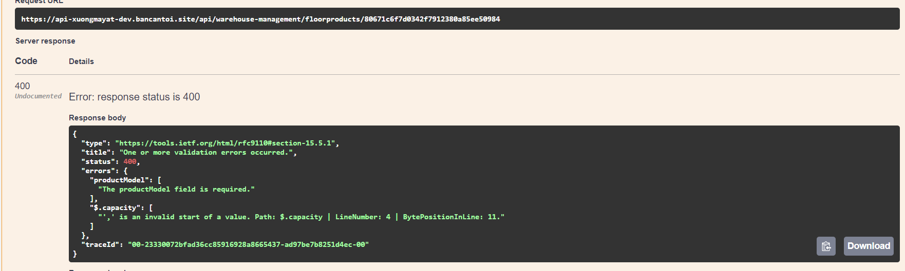Click the Request URL text box
905x271 pixels.
[260, 19]
